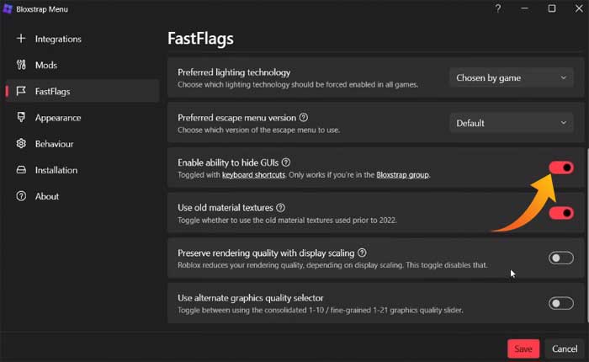Click the title bar help question mark

click(498, 8)
